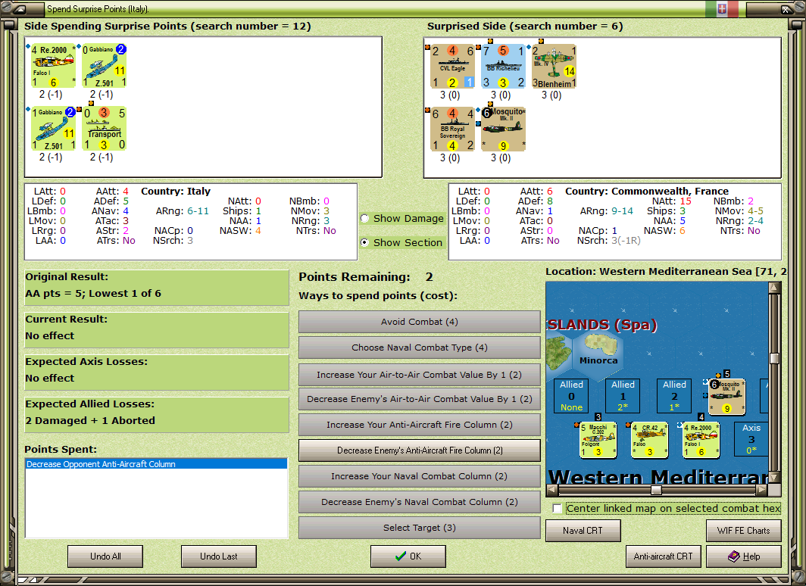Image resolution: width=806 pixels, height=586 pixels.
Task: Click the map vertical scrollbar thumb
Action: coord(774,358)
